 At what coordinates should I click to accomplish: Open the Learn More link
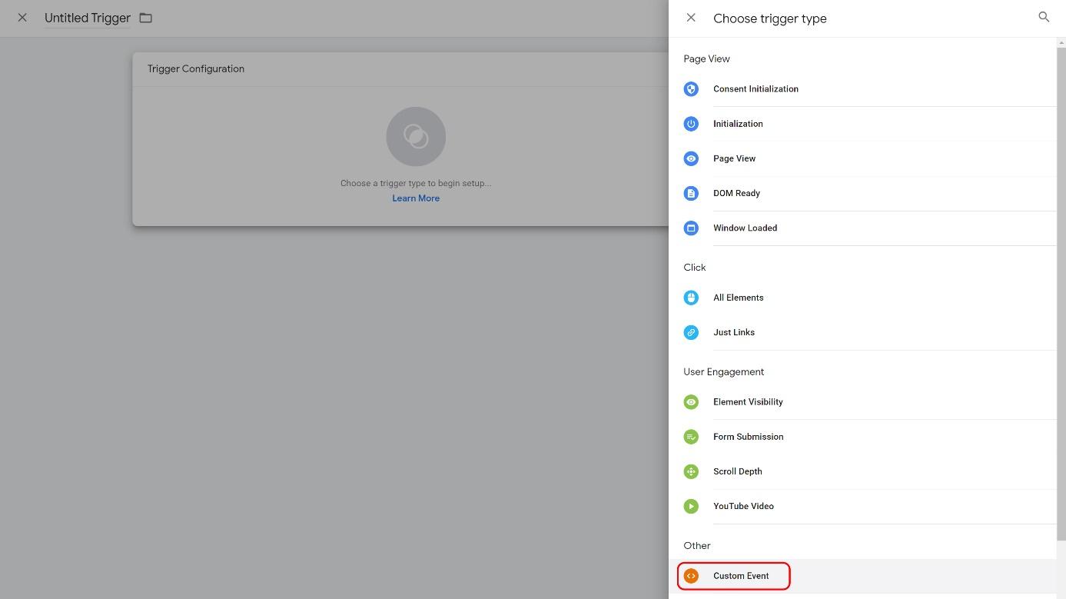coord(416,198)
